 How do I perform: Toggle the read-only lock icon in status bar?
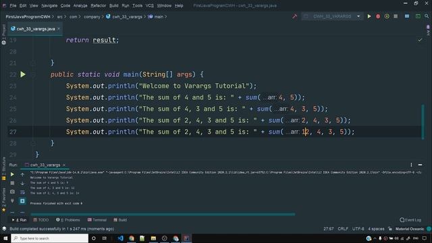[390, 229]
